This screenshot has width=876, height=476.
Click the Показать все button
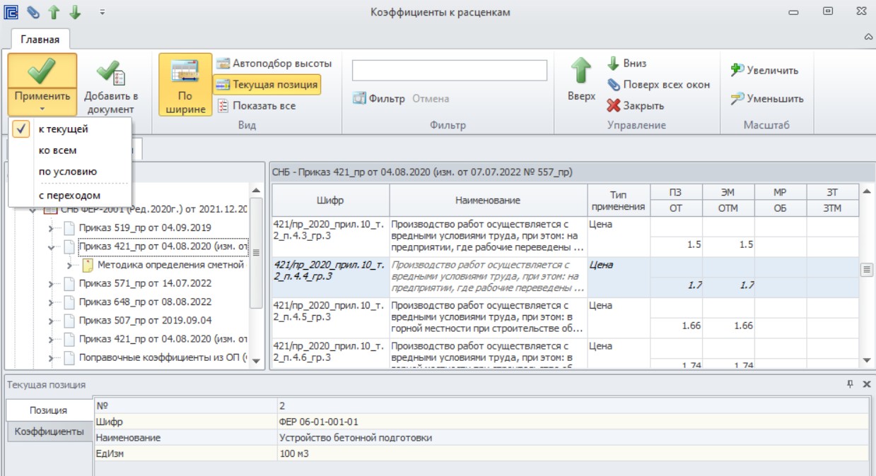click(256, 106)
